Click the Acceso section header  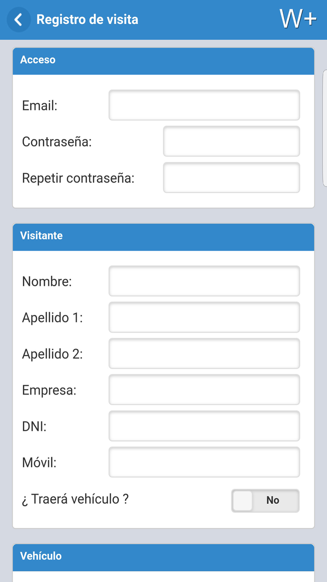coord(37,60)
